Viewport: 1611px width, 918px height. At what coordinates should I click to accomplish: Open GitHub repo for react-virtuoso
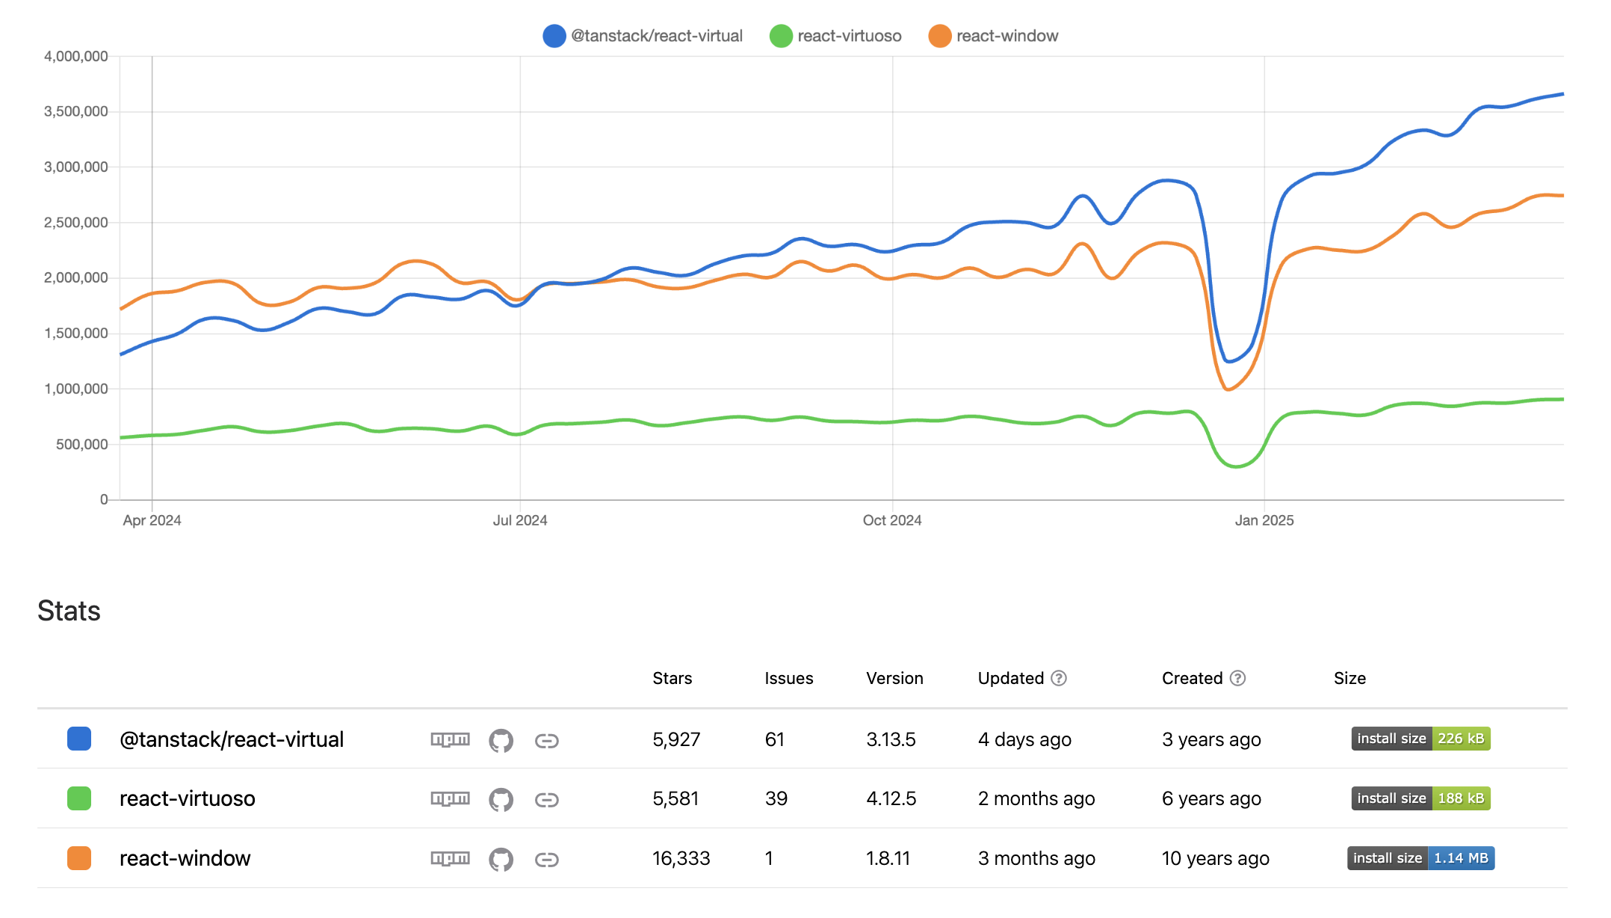[x=501, y=799]
